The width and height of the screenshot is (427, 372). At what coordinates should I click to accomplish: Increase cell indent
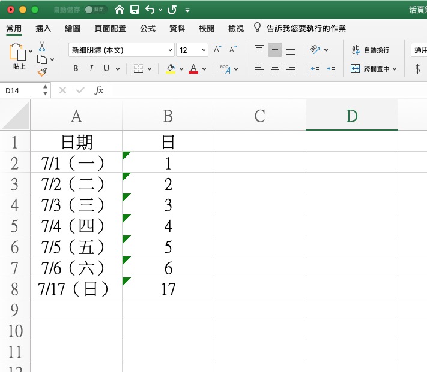(x=330, y=69)
